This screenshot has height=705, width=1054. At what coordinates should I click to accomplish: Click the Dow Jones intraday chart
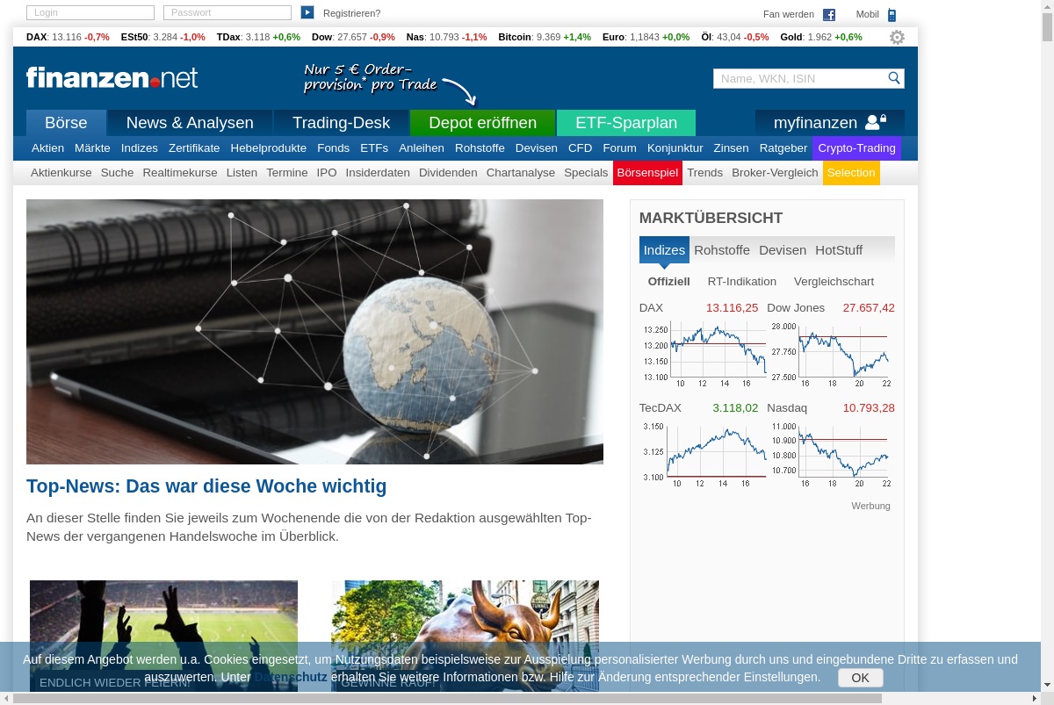click(x=831, y=355)
